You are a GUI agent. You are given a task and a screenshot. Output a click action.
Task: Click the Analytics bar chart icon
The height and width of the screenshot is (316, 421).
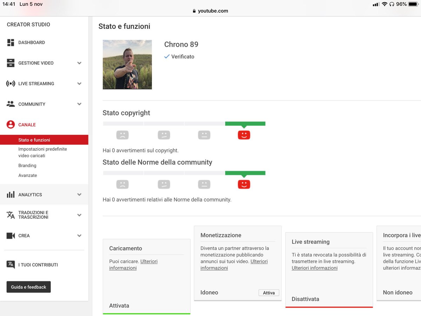click(x=11, y=195)
